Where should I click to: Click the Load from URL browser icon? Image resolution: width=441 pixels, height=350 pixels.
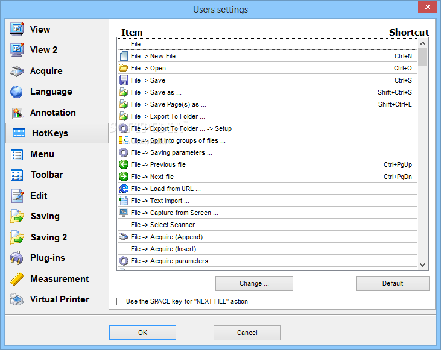pos(124,189)
